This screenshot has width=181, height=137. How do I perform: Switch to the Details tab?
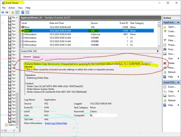[x=36, y=57]
